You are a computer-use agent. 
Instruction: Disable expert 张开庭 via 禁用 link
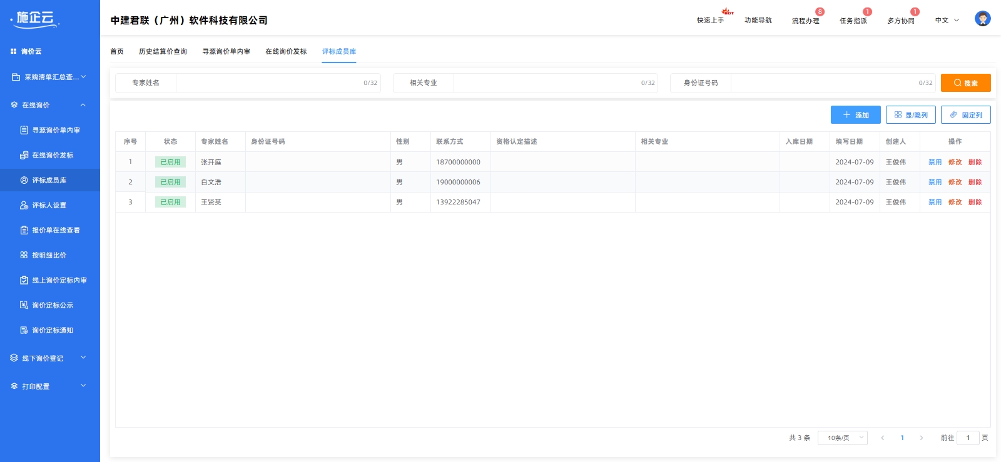pos(935,162)
